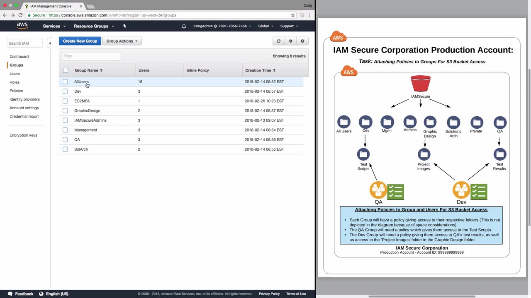Viewport: 531px width, 298px height.
Task: Click the Search IAM input field
Action: coord(25,43)
